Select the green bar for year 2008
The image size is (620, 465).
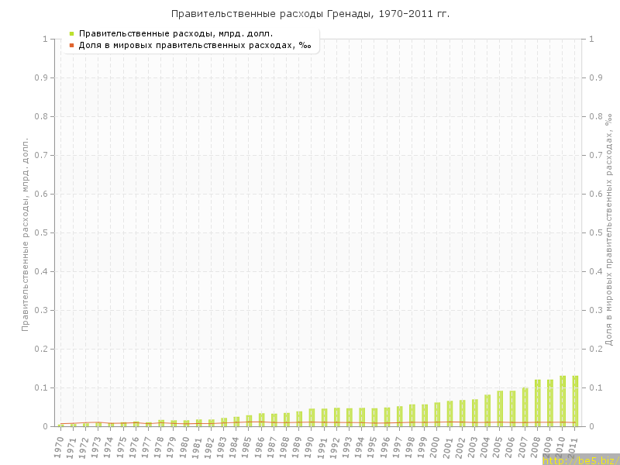[538, 403]
